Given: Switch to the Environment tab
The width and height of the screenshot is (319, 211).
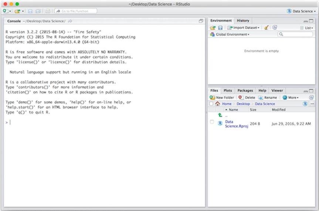Looking at the screenshot, I should (x=221, y=21).
